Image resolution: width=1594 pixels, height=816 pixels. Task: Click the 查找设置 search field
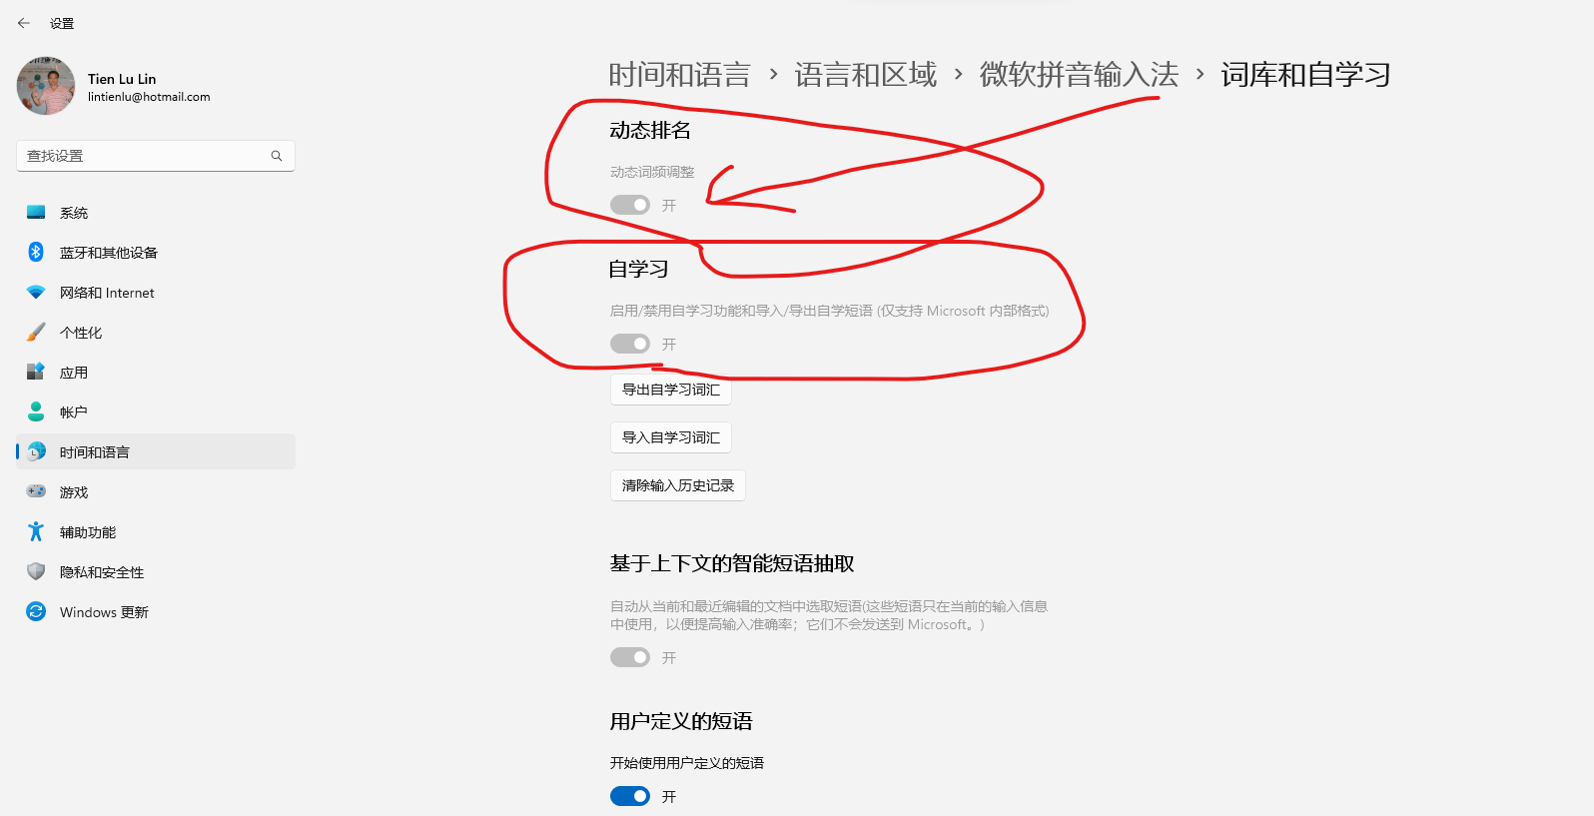(x=156, y=156)
